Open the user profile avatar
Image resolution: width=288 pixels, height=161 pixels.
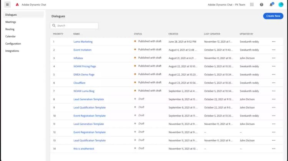[281, 5]
